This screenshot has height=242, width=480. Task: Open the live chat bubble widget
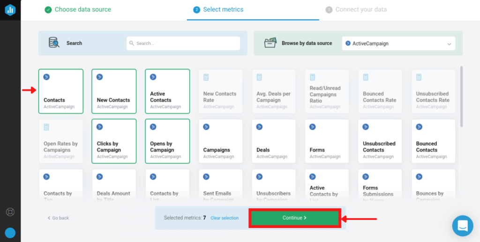463,226
